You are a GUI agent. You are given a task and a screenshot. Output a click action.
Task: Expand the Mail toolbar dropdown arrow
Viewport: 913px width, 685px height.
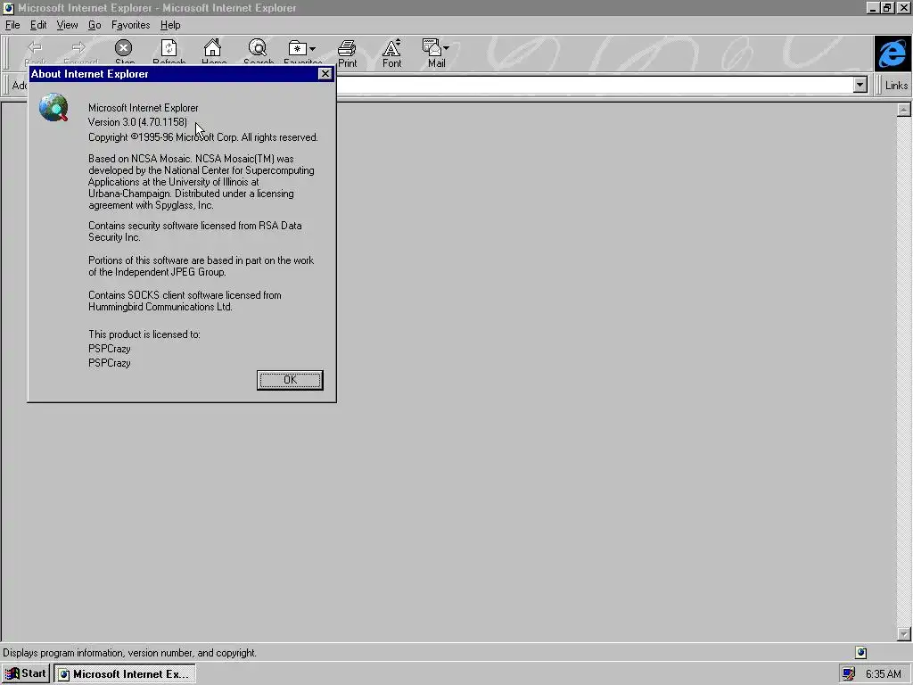tap(446, 48)
